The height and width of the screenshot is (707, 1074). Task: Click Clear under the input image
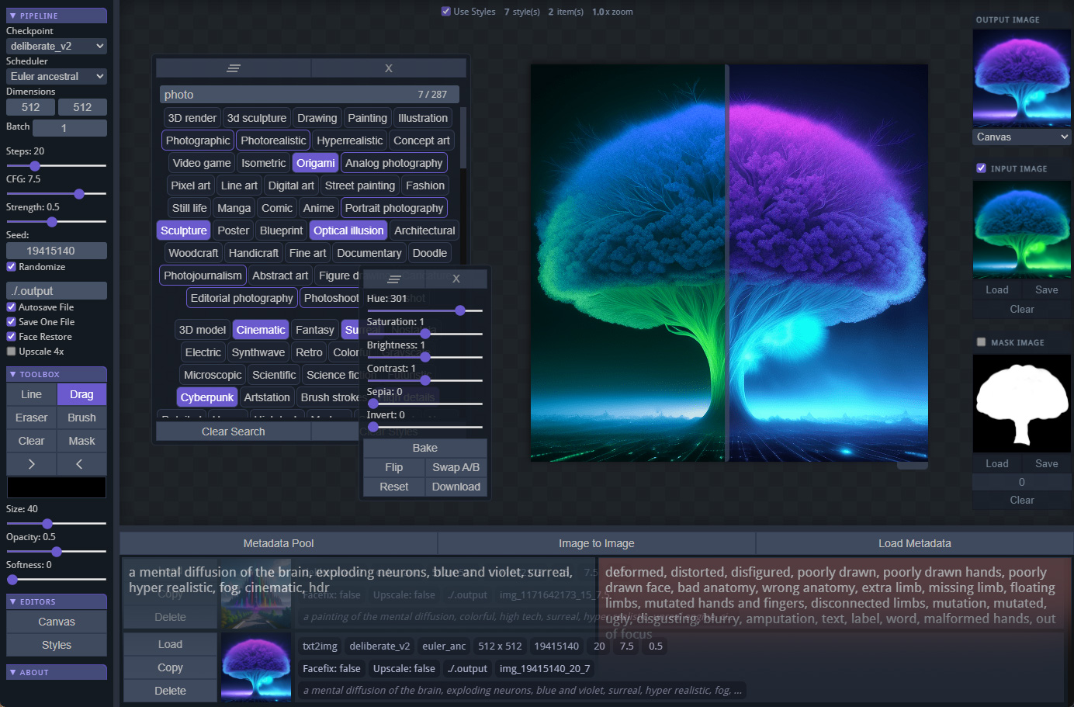pos(1022,309)
